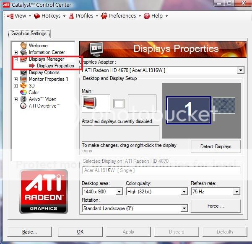Click the 3D cube icon in tree
Viewport: 252px width, 244px height.
pos(23,86)
